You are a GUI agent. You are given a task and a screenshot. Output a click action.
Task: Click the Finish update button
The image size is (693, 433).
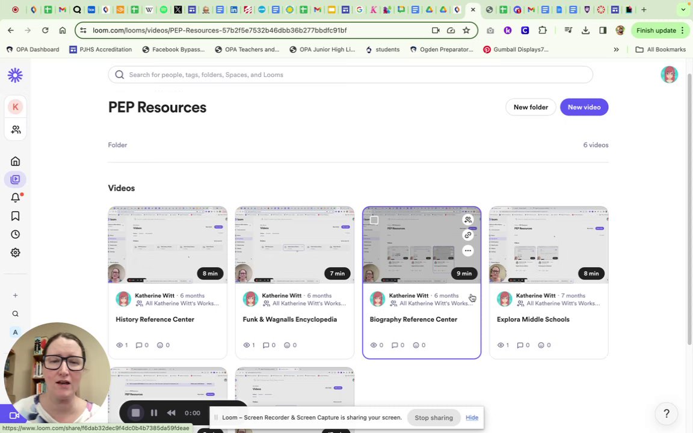click(x=656, y=30)
